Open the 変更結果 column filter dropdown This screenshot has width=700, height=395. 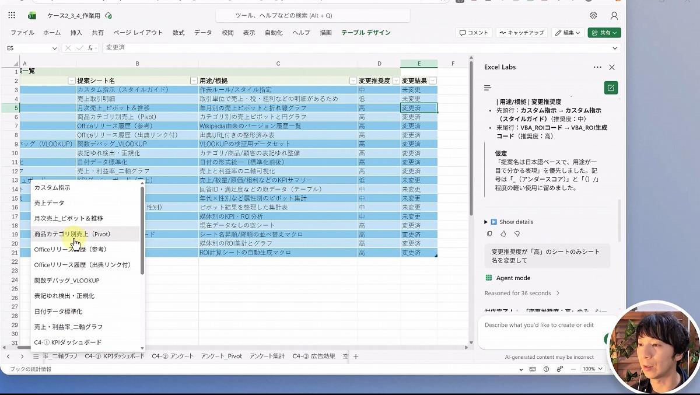click(x=432, y=81)
